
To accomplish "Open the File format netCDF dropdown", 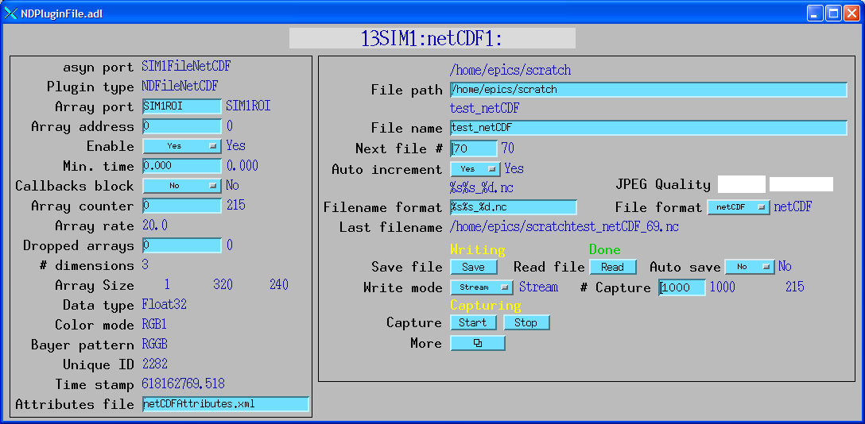I will 738,207.
